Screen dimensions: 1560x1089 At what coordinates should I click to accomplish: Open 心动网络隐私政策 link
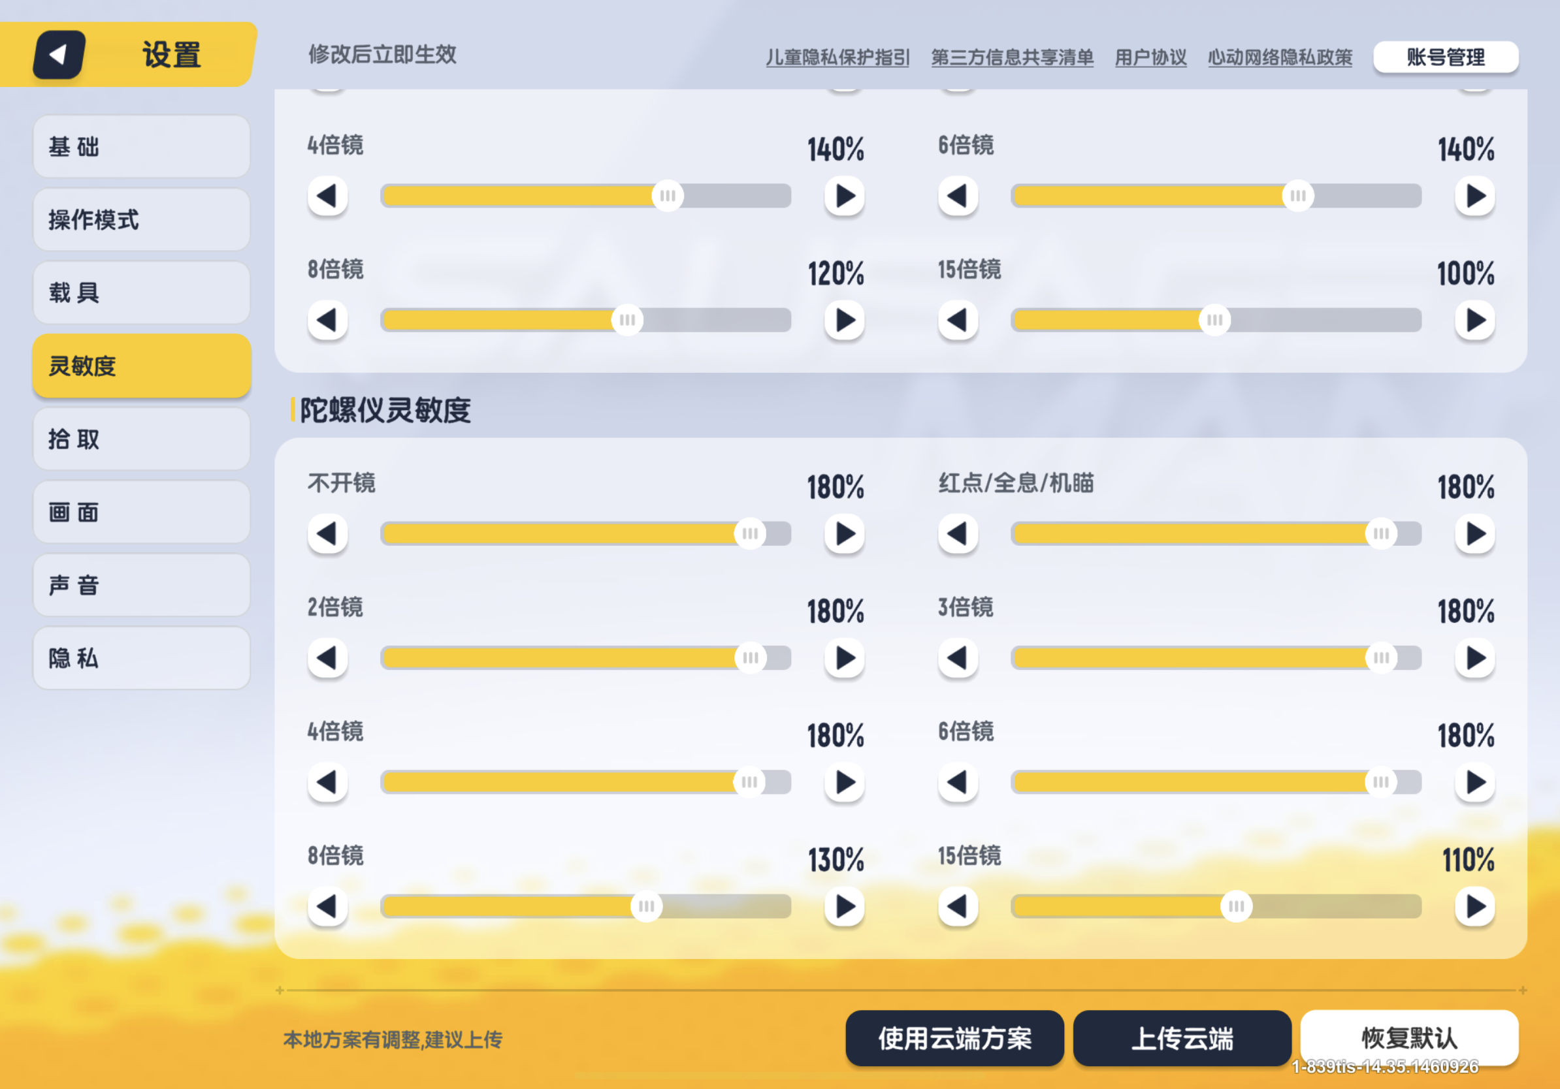point(1280,57)
